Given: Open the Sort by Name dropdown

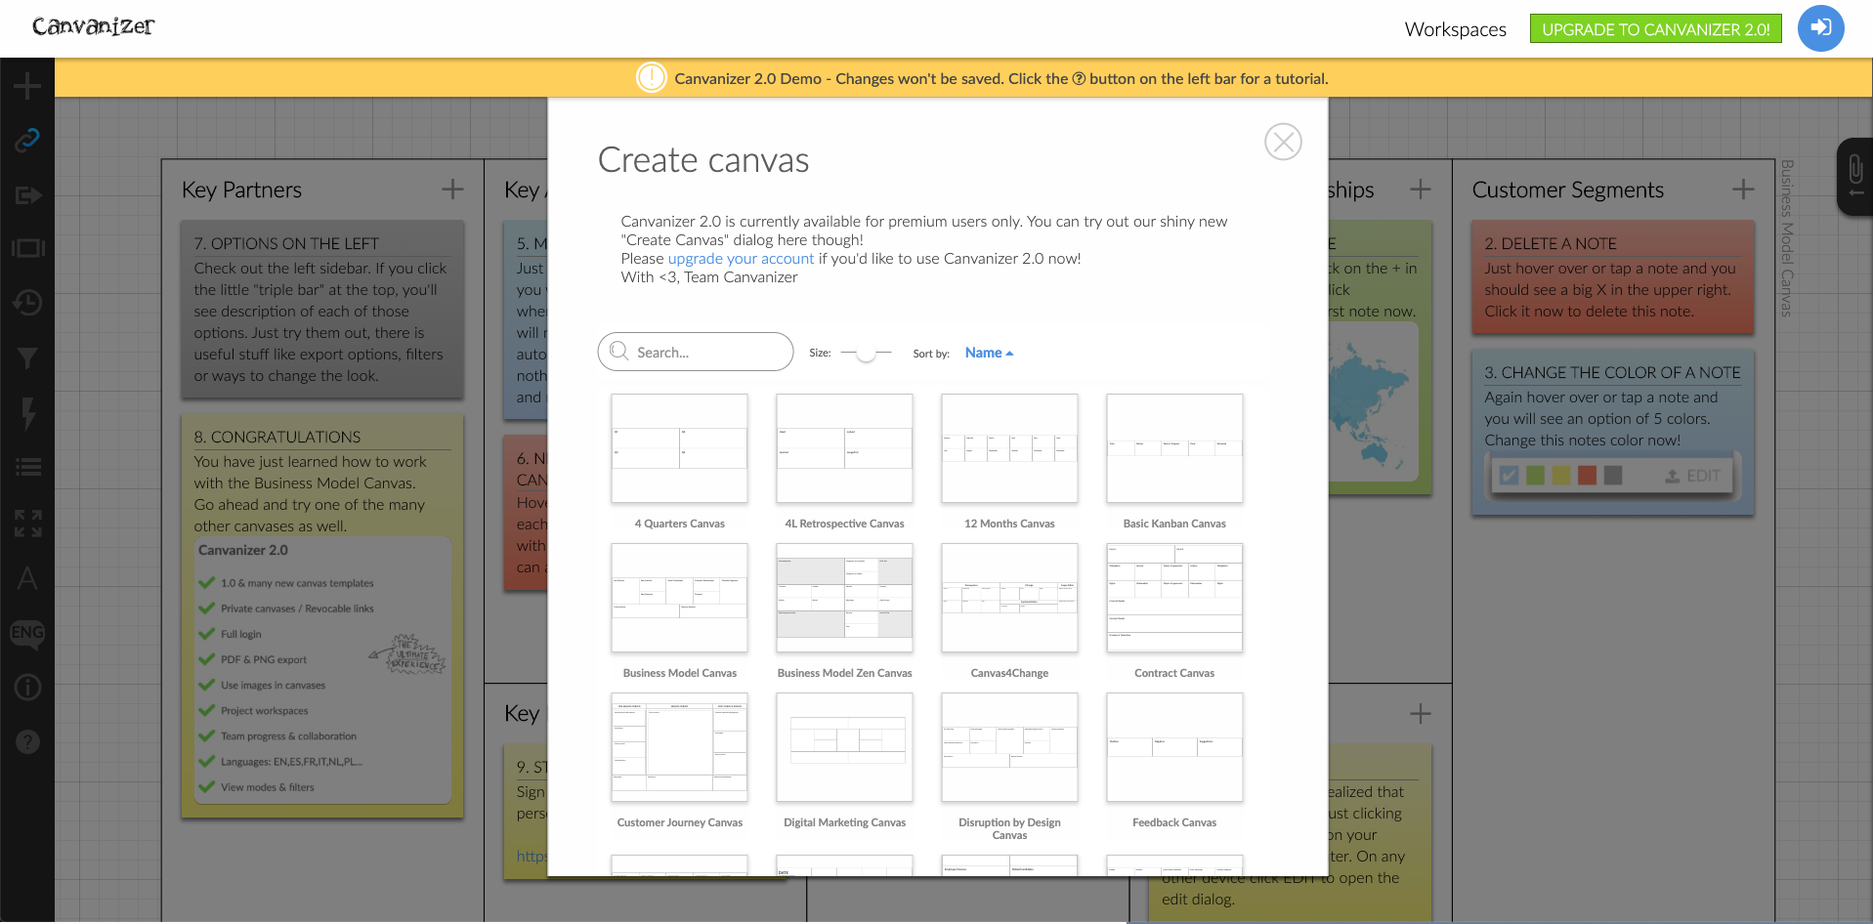Looking at the screenshot, I should pos(989,353).
